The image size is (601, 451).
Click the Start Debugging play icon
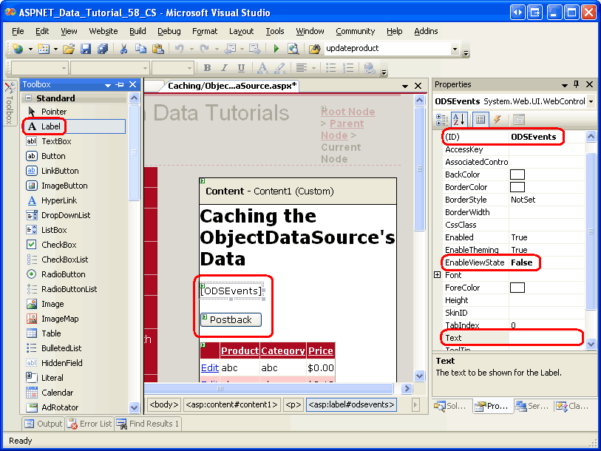click(x=276, y=49)
